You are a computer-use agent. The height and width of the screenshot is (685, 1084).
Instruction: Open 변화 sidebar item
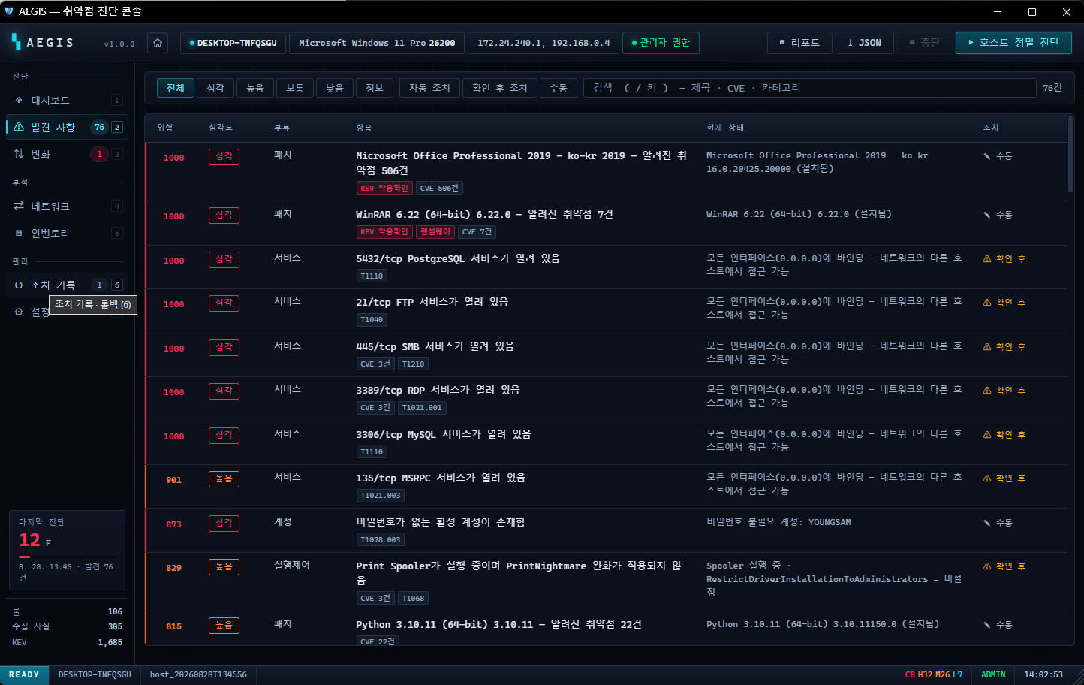[x=67, y=154]
